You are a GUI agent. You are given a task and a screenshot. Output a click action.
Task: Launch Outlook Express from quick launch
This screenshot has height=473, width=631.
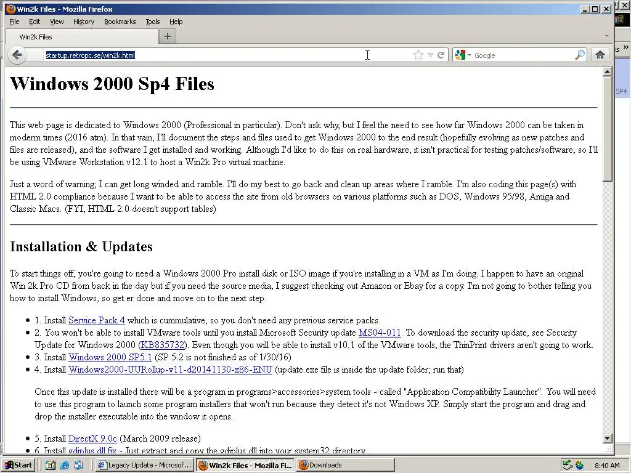pos(78,465)
